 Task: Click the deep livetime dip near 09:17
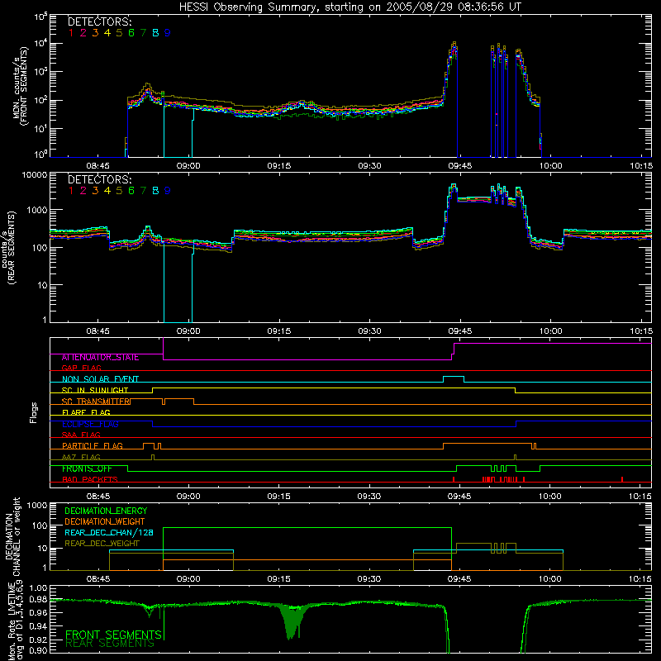coord(292,623)
